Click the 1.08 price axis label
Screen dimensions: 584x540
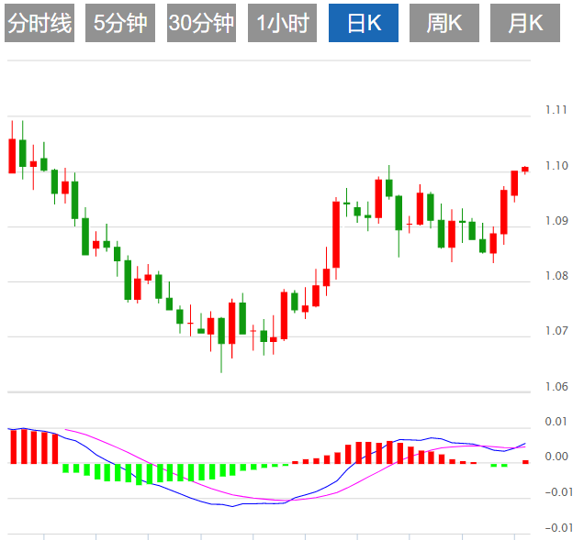[556, 276]
